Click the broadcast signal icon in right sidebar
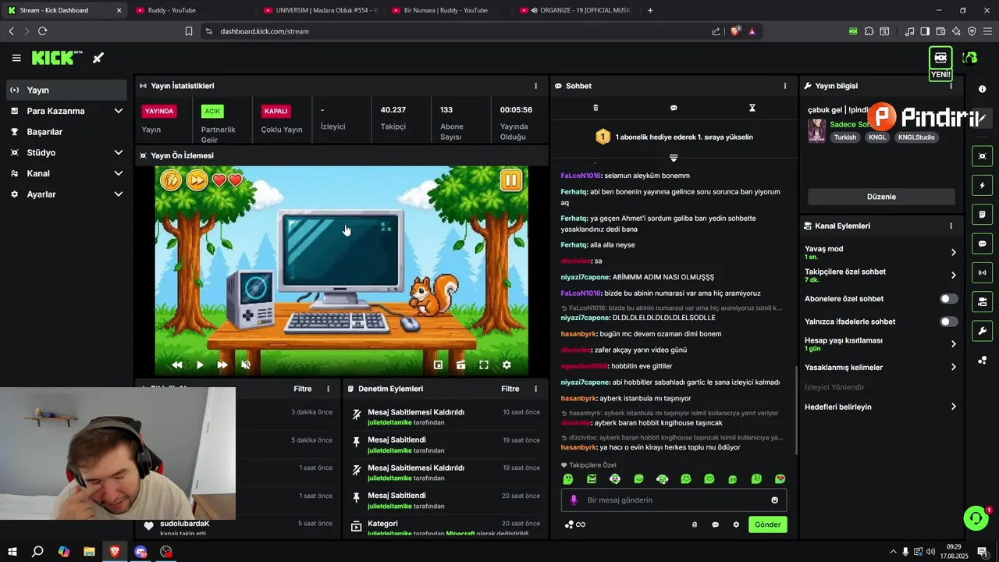The width and height of the screenshot is (999, 562). (x=982, y=272)
